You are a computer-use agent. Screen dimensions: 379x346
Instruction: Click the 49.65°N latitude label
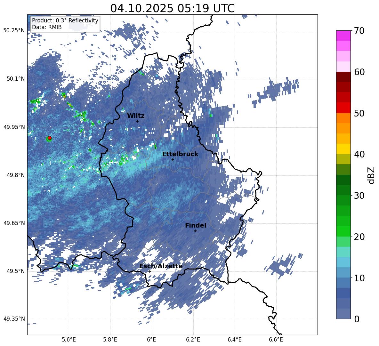click(x=14, y=223)
